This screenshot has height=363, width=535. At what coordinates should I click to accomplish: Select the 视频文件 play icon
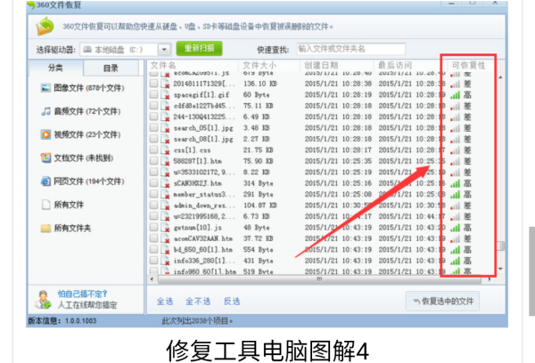pos(45,134)
